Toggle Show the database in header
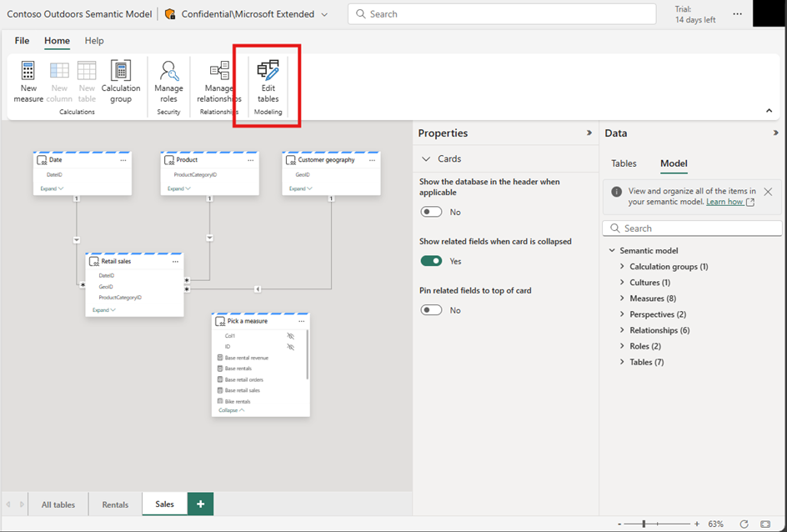 coord(431,212)
